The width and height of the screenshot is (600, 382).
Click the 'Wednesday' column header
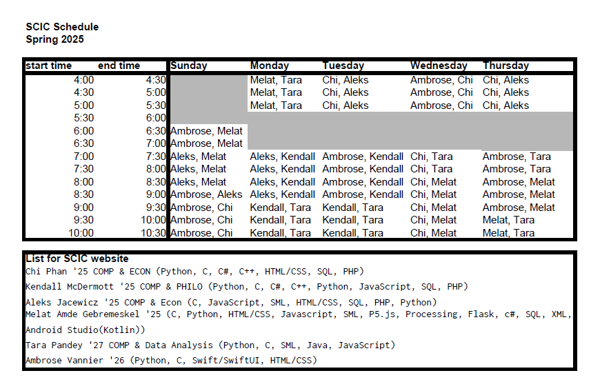[x=439, y=66]
